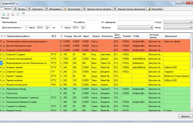193x123 pixels.
Task: Switch to the Заказы tab
Action: (6, 9)
